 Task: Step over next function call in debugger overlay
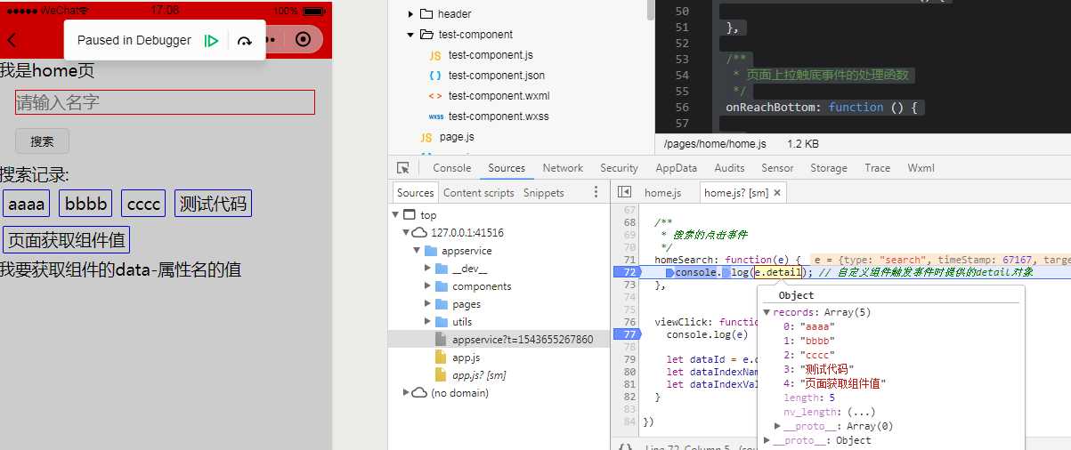pos(245,40)
